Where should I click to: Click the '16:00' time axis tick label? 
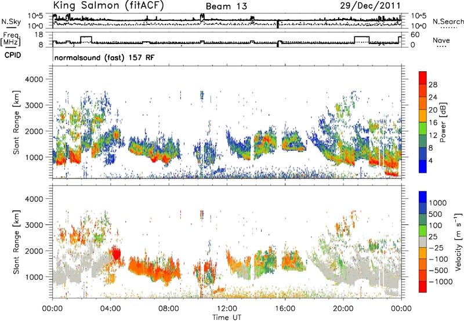(285, 309)
